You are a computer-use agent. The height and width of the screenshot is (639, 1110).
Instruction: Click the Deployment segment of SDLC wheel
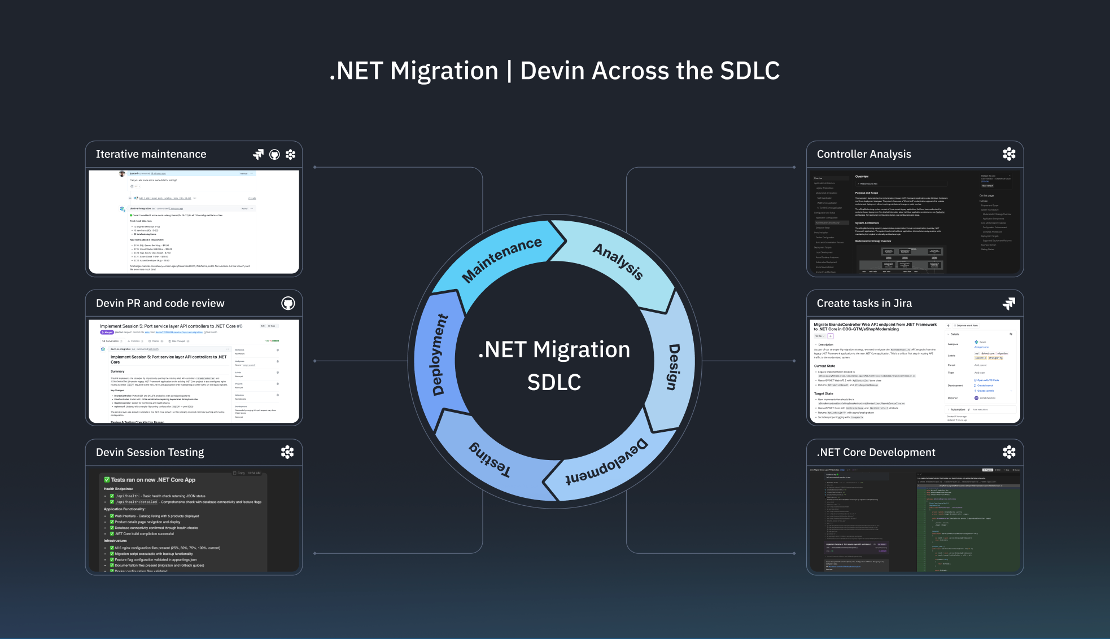(x=439, y=354)
